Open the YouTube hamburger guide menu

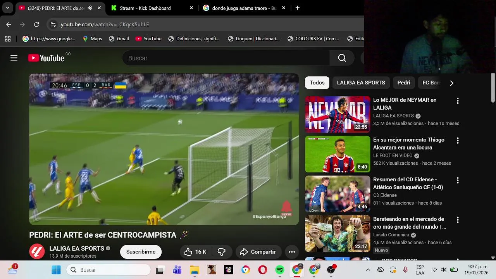pos(14,58)
